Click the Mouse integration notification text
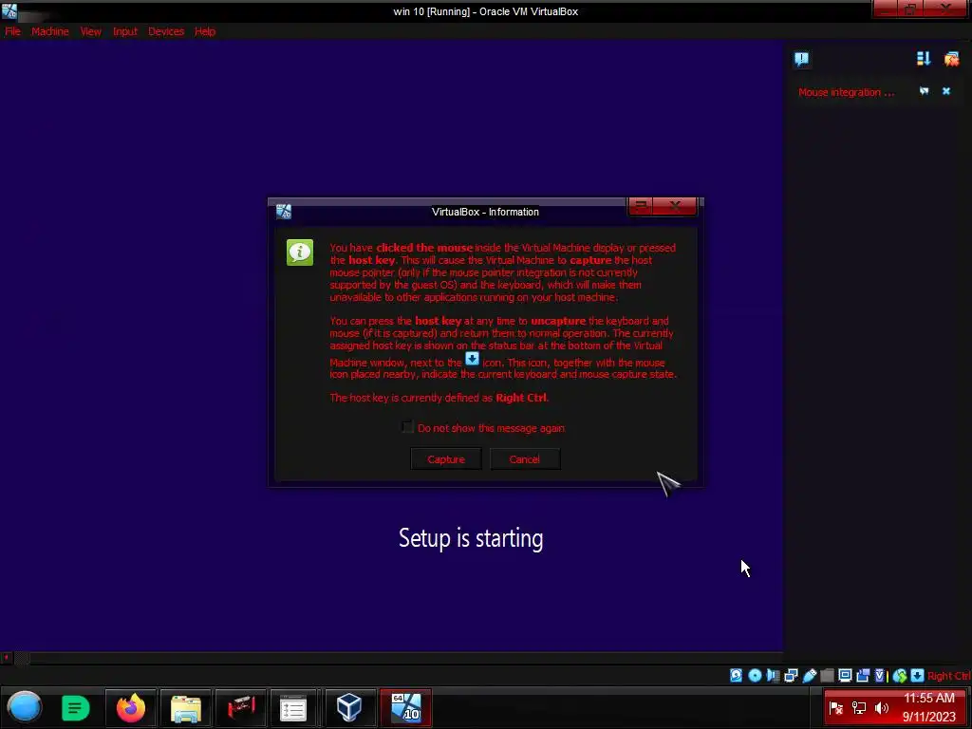Screen dimensions: 972x729 pyautogui.click(x=846, y=92)
